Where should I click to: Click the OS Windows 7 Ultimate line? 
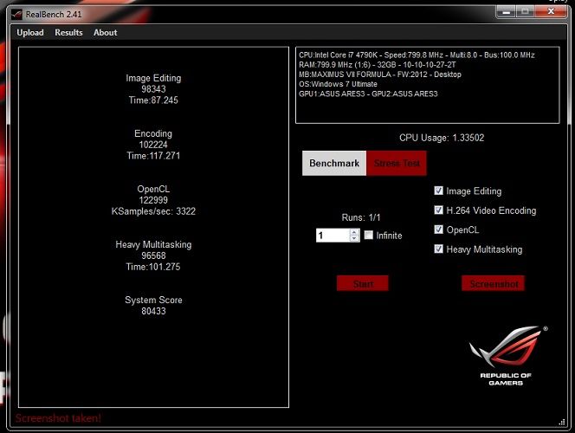coord(338,84)
